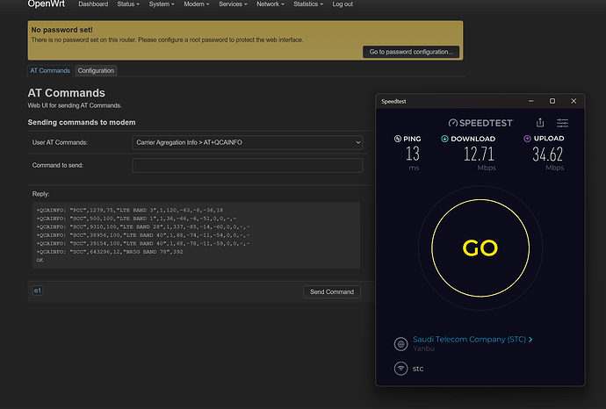Click the Speedtest window title text
This screenshot has width=606, height=409.
393,102
